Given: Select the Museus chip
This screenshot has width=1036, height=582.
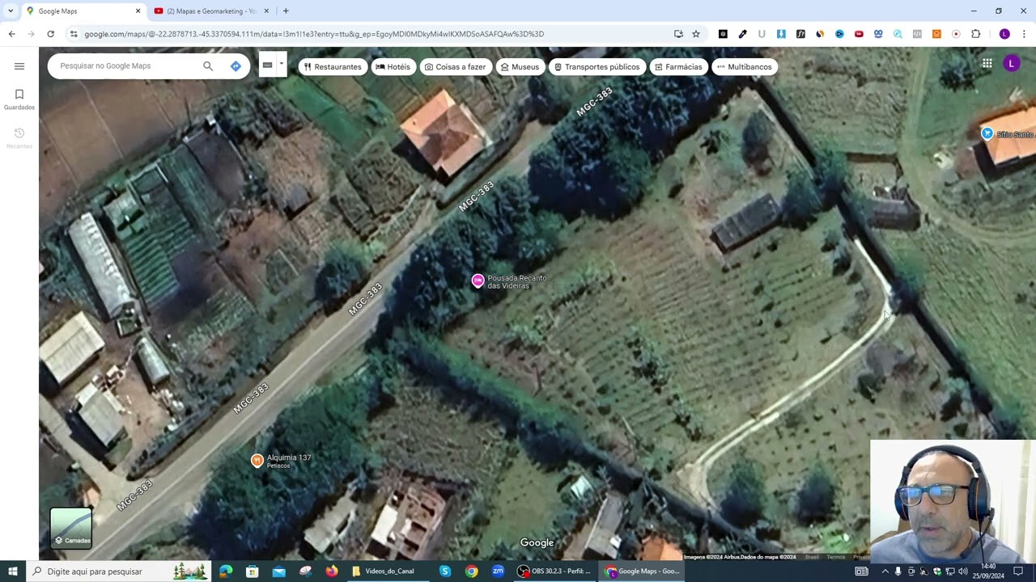Looking at the screenshot, I should (x=520, y=67).
